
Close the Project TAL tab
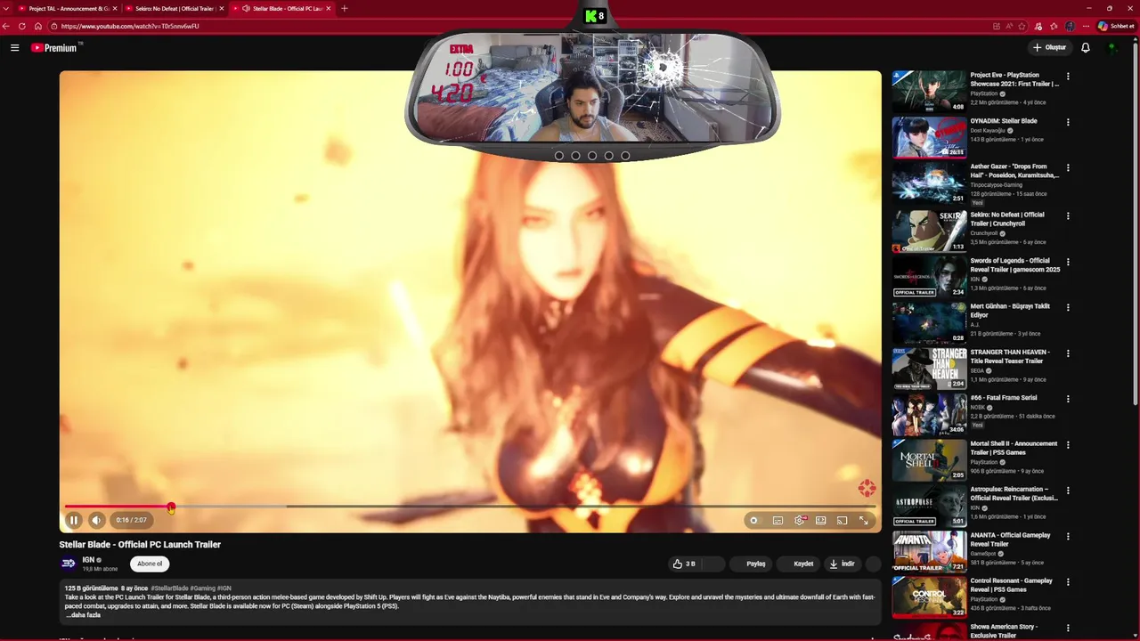point(115,8)
